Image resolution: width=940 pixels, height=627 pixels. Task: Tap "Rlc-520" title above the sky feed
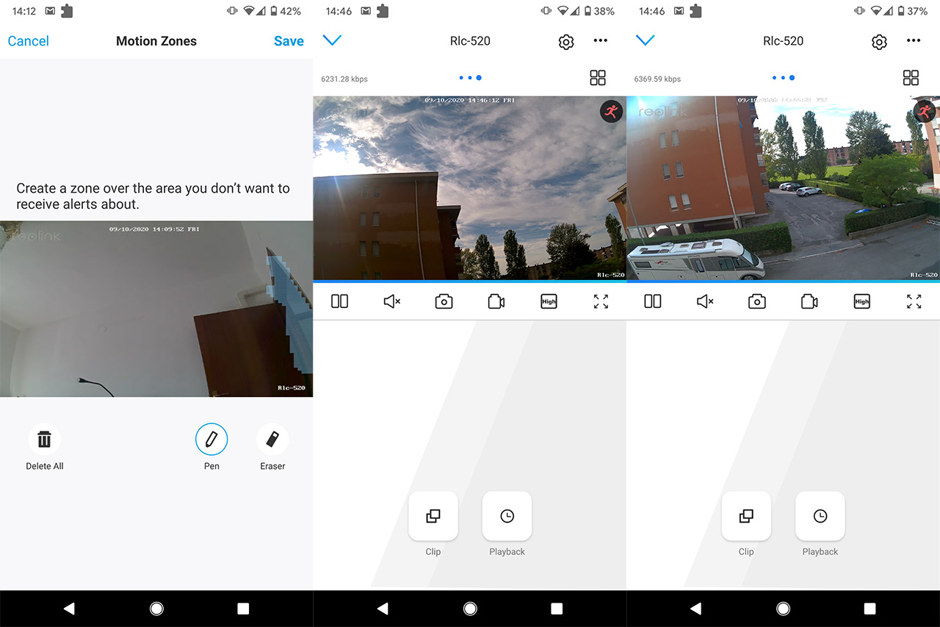pos(470,41)
